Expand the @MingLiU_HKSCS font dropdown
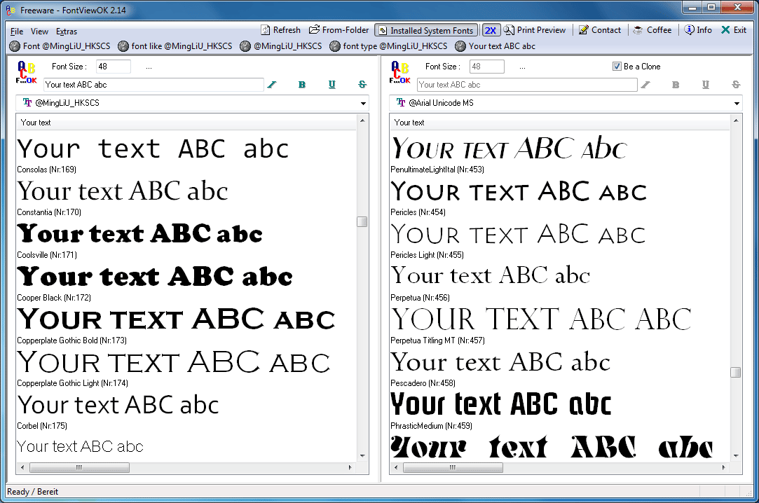The width and height of the screenshot is (759, 503). click(363, 104)
